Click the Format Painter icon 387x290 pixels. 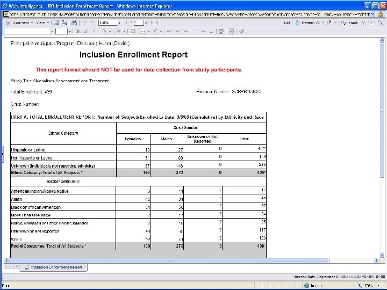(x=242, y=31)
